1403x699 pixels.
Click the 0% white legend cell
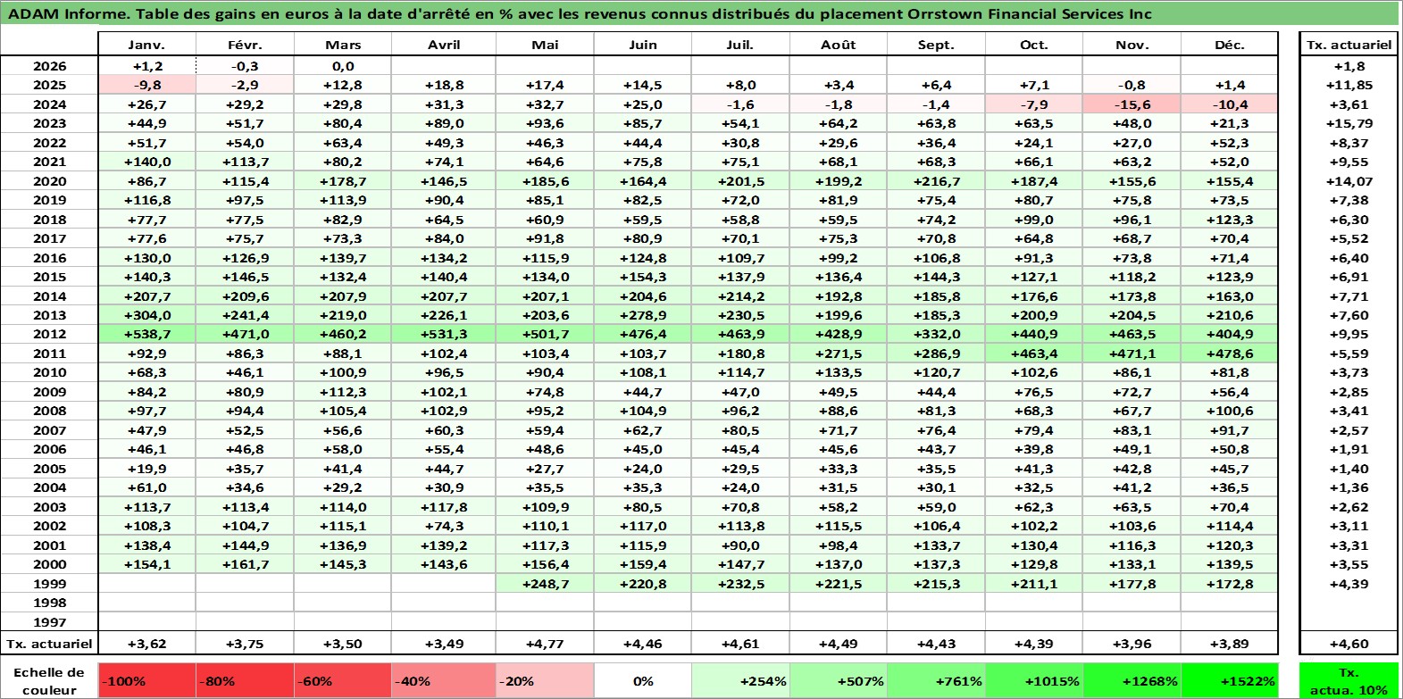(x=643, y=680)
